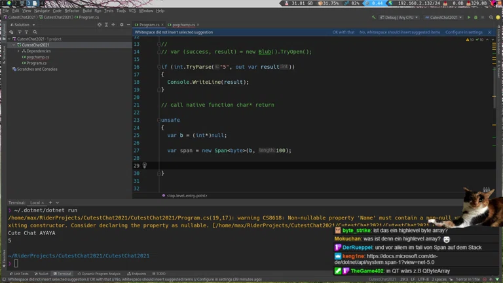Close the pogchamp.cs tab
The image size is (503, 283).
point(198,25)
